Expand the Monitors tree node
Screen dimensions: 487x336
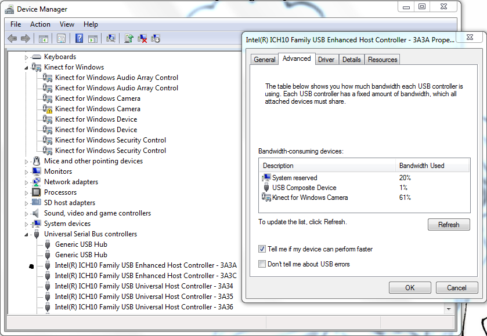[26, 172]
